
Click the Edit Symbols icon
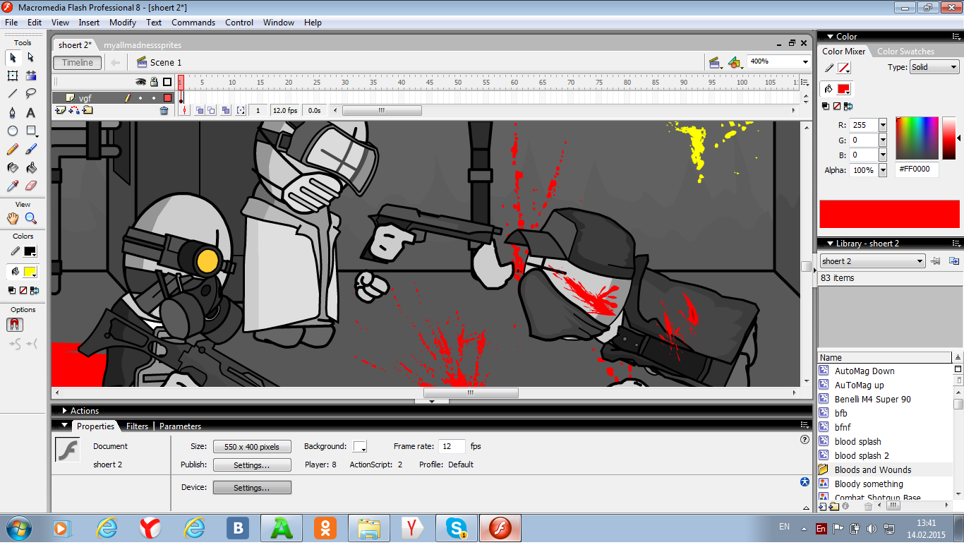736,62
